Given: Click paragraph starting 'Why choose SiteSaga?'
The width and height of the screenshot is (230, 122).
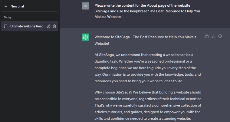Looking at the screenshot, I should 148,105.
